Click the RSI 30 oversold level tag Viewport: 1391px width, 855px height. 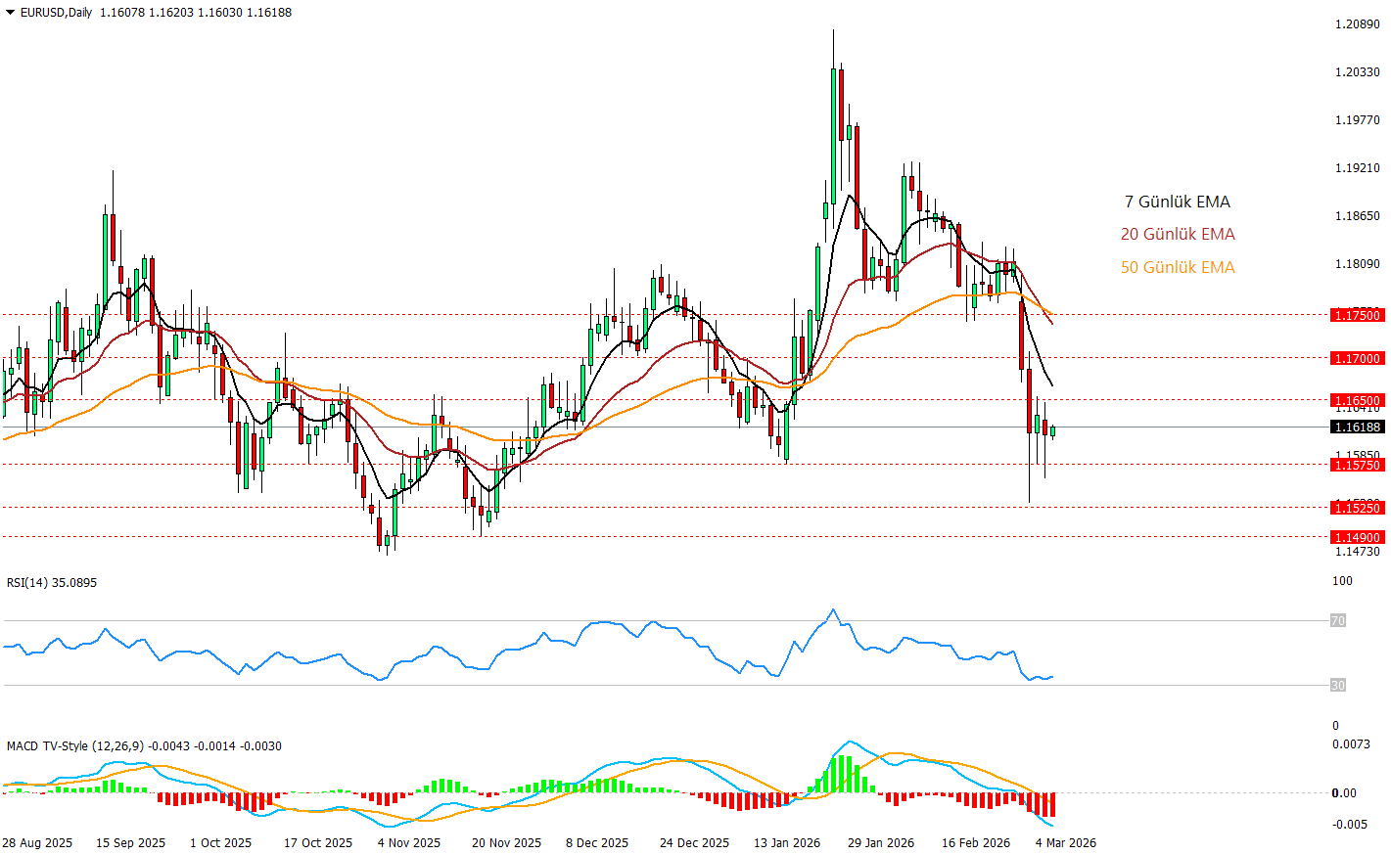coord(1337,685)
